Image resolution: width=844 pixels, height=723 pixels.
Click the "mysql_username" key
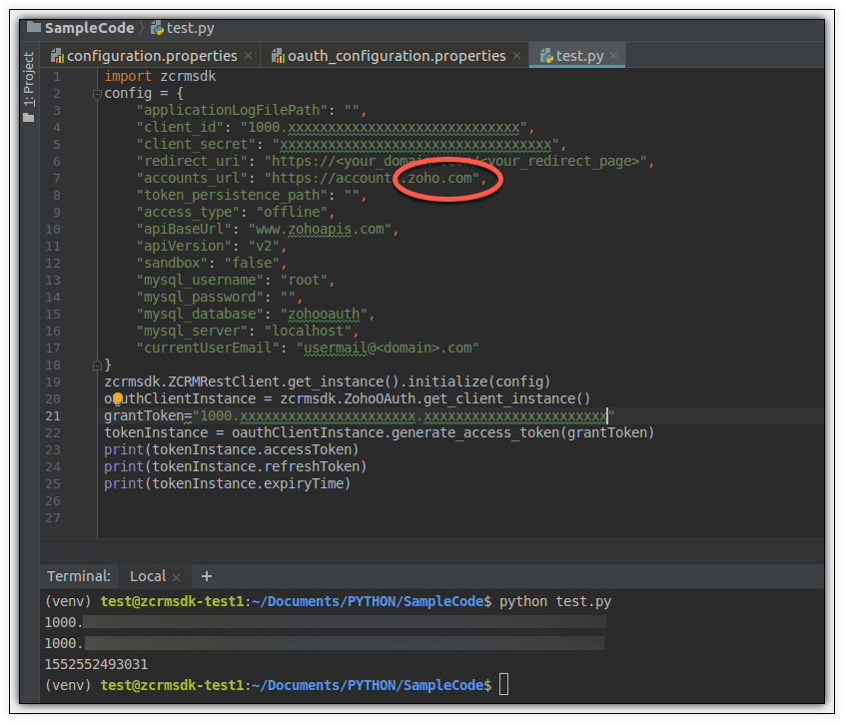click(200, 281)
